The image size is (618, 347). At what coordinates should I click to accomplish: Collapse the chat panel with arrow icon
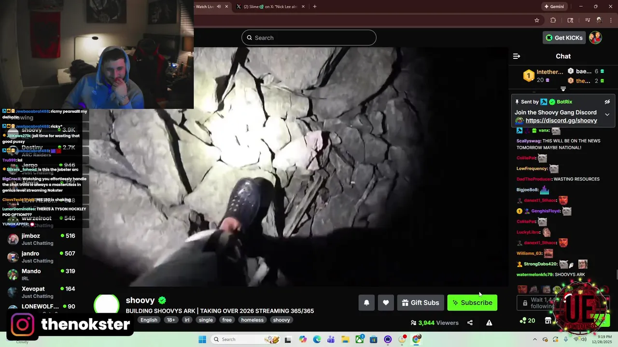(x=517, y=56)
